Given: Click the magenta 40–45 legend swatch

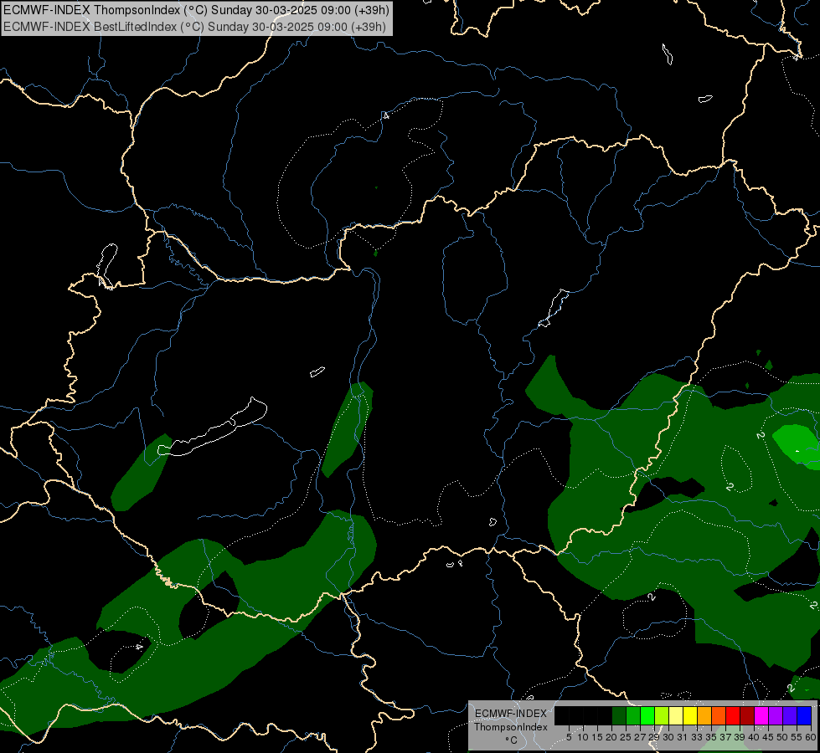Looking at the screenshot, I should (761, 715).
